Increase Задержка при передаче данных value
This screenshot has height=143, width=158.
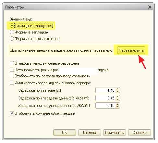pyautogui.click(x=117, y=97)
